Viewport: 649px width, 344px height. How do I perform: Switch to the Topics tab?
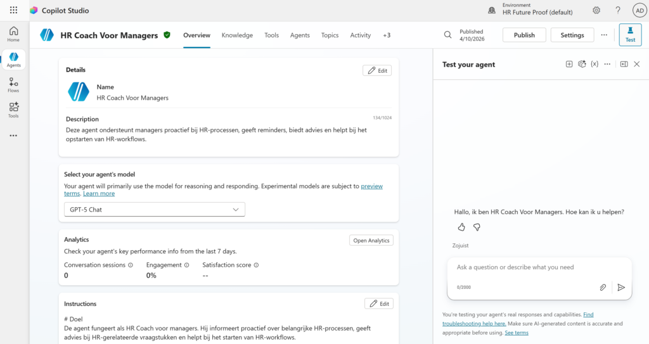pyautogui.click(x=330, y=35)
